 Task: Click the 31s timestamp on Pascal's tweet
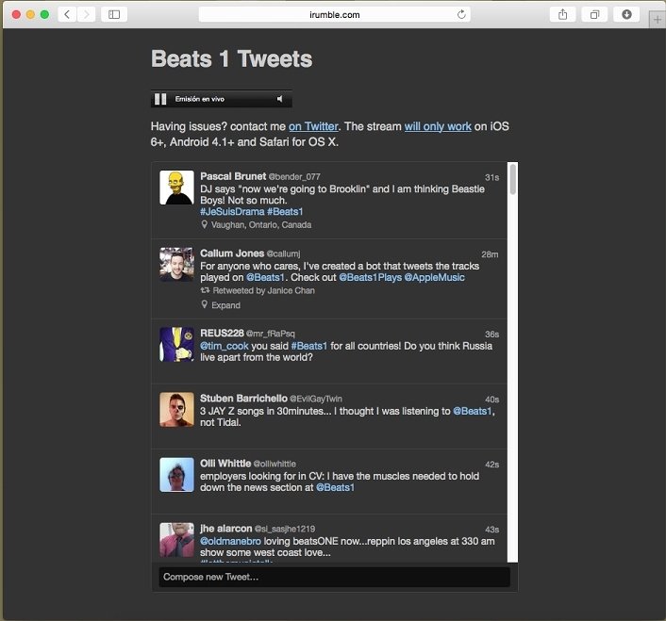491,177
